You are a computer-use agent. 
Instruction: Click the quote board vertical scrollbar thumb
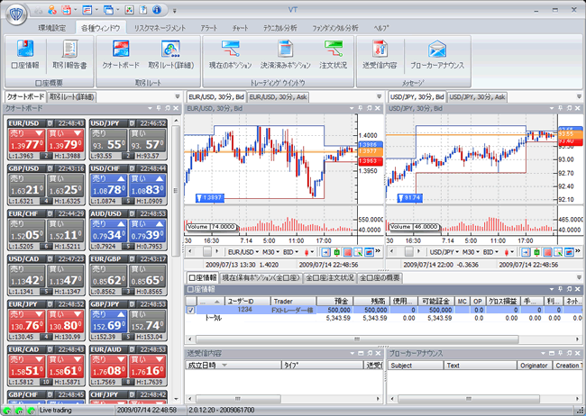(x=176, y=191)
